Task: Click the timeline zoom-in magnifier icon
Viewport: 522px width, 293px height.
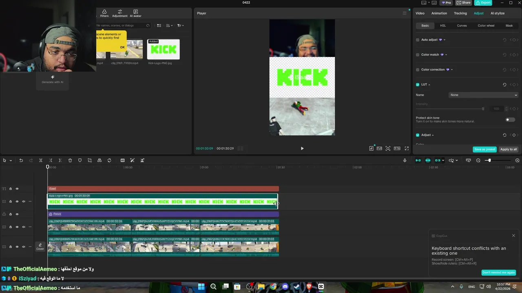Action: point(518,160)
